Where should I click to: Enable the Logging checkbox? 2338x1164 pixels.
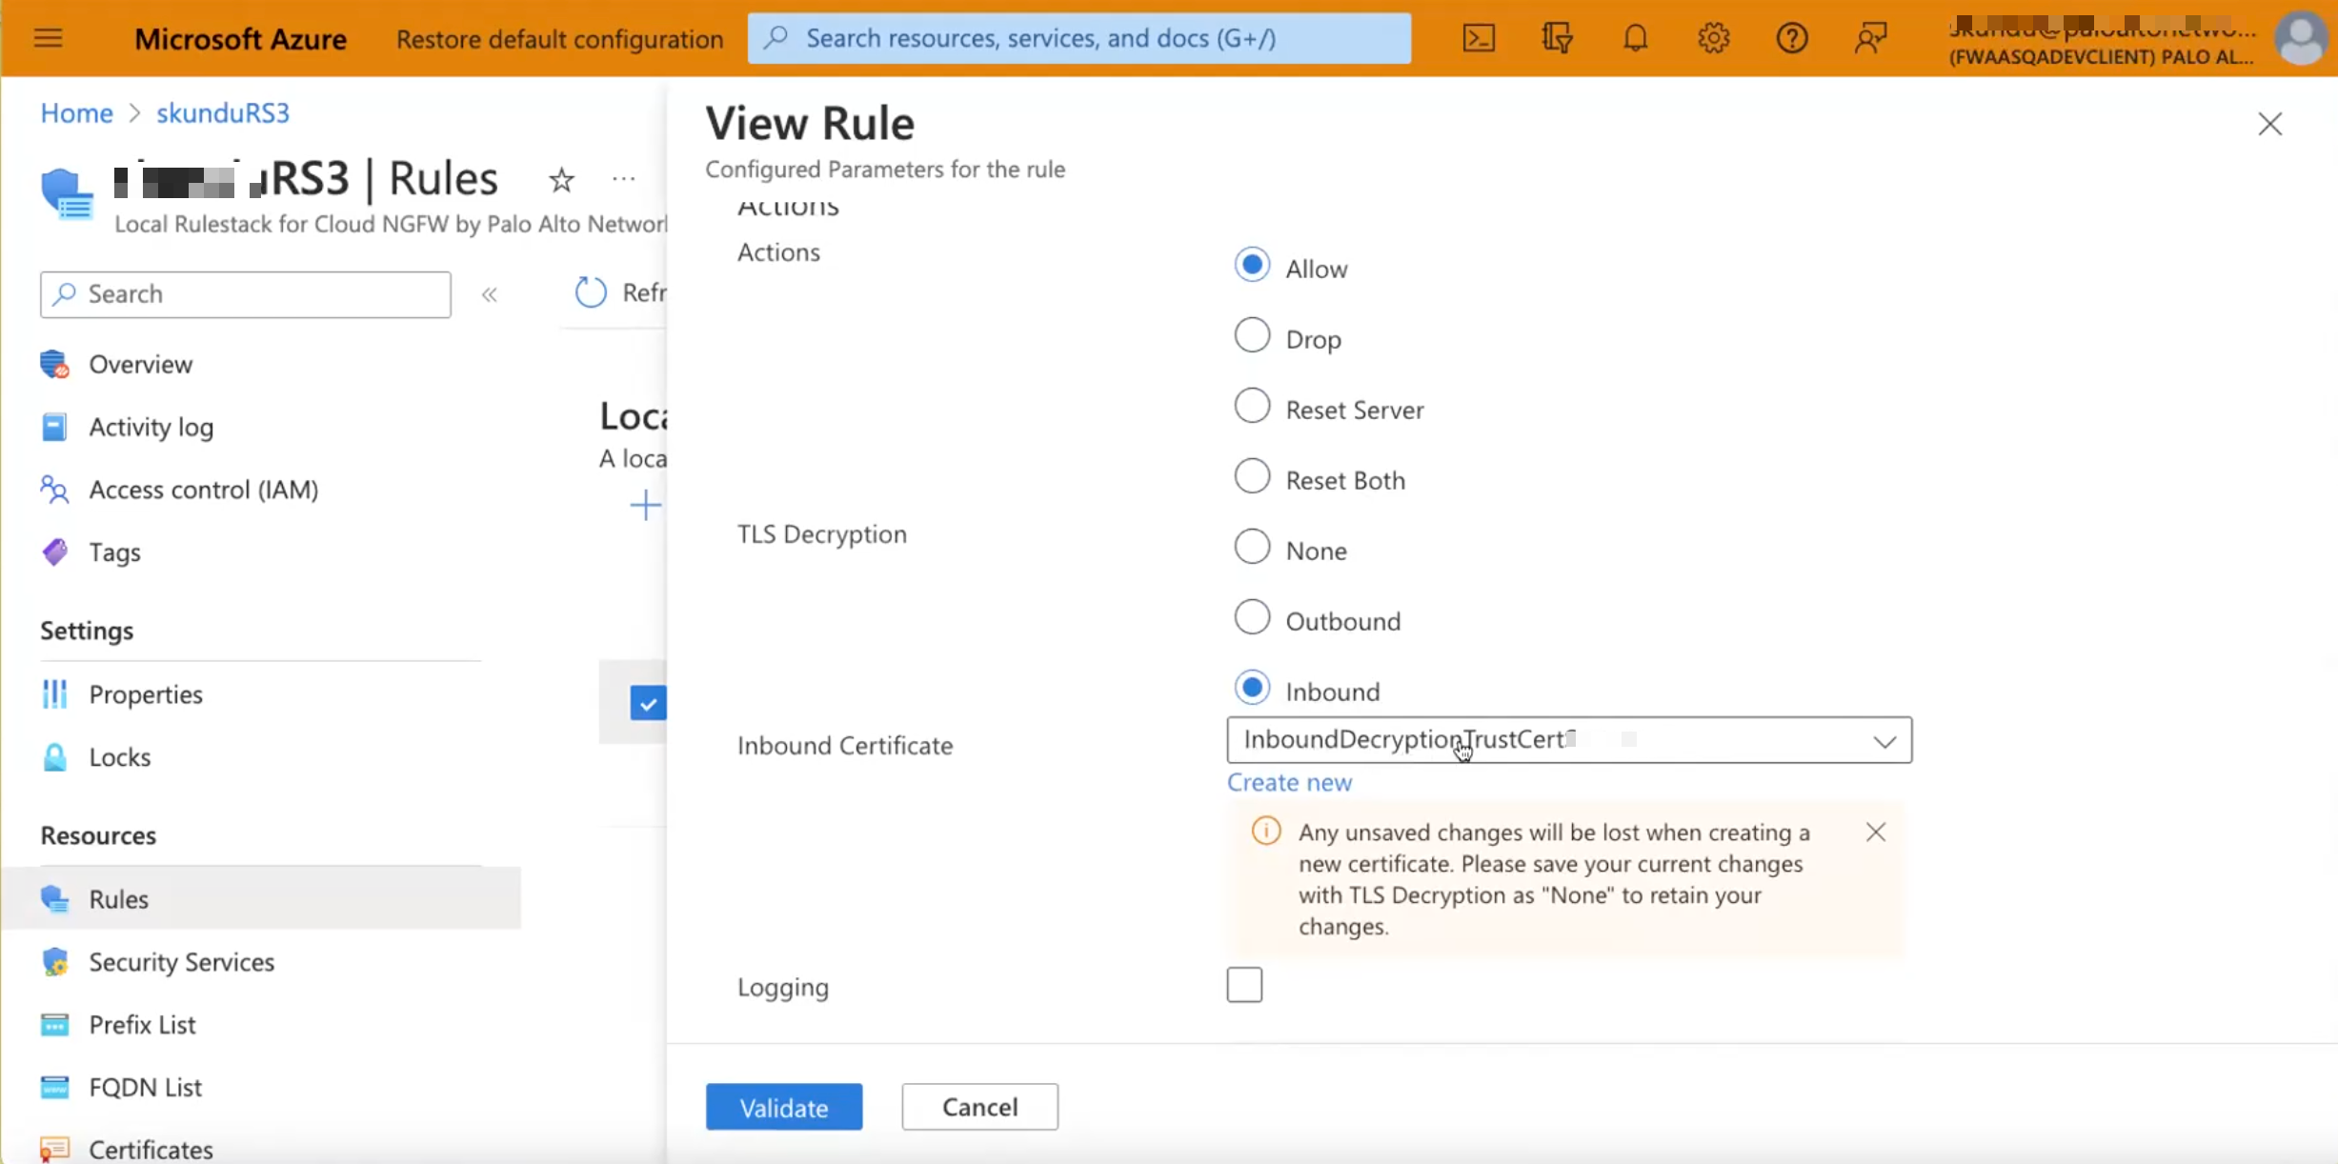click(x=1244, y=985)
